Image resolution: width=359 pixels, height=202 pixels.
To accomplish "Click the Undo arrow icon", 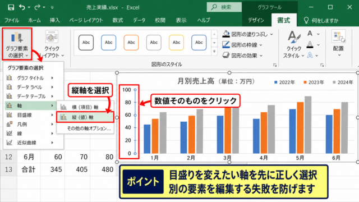I will (x=22, y=7).
